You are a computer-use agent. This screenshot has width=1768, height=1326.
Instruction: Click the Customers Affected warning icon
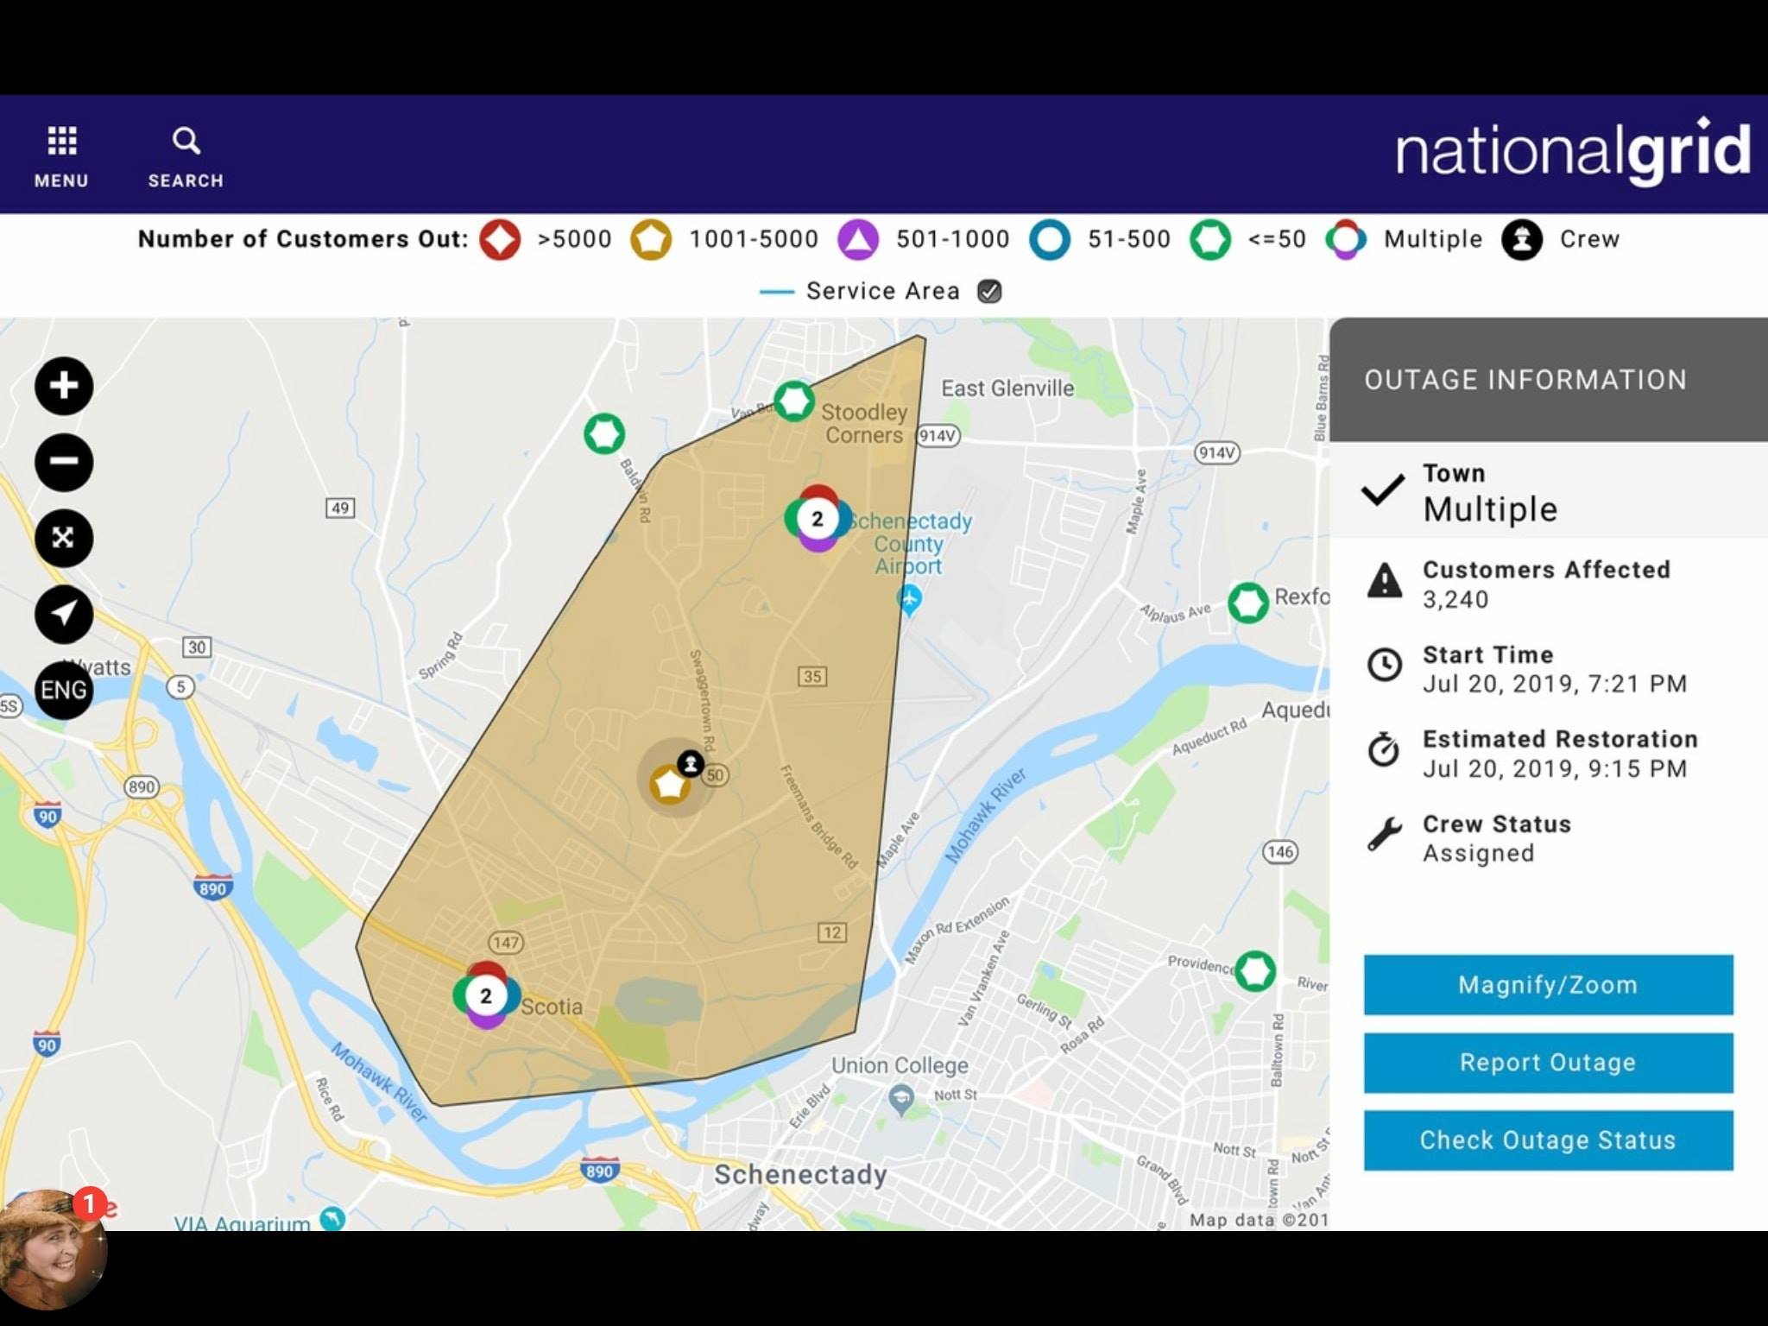[1385, 580]
